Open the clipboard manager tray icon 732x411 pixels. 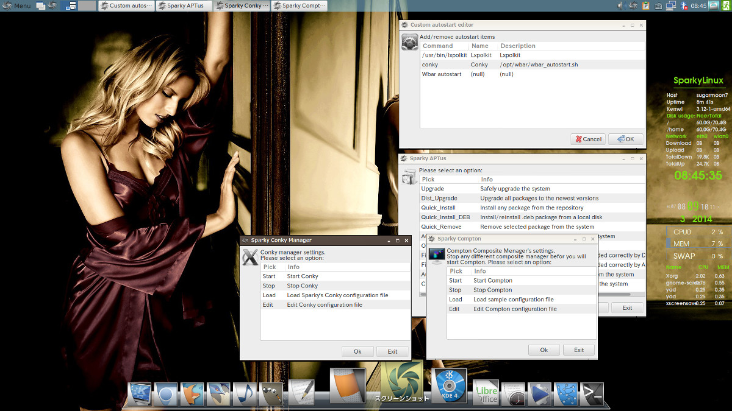646,5
